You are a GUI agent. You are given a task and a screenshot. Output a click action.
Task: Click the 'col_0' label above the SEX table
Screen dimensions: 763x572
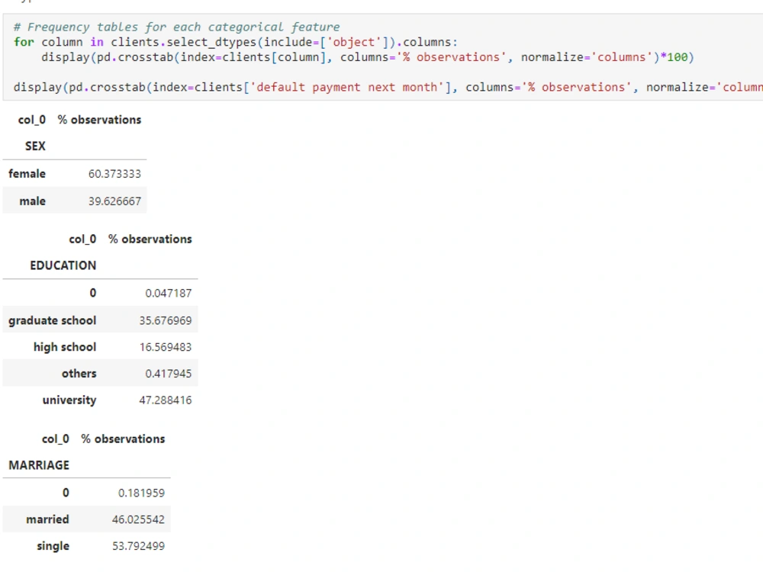point(32,121)
